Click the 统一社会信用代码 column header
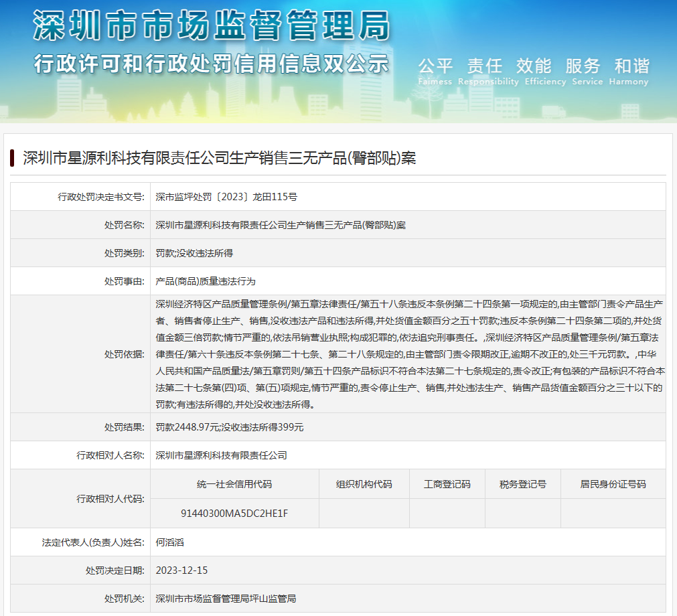 [x=234, y=484]
